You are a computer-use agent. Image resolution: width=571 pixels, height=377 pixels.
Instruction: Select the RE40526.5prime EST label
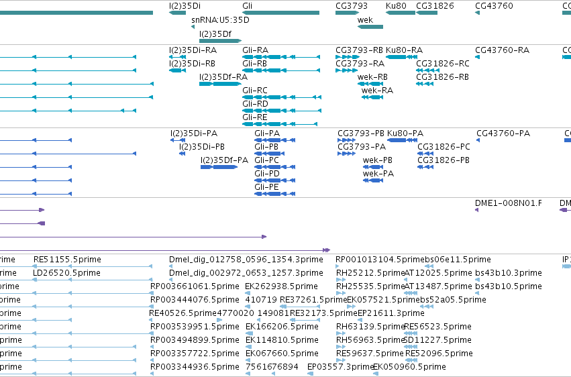coord(183,313)
